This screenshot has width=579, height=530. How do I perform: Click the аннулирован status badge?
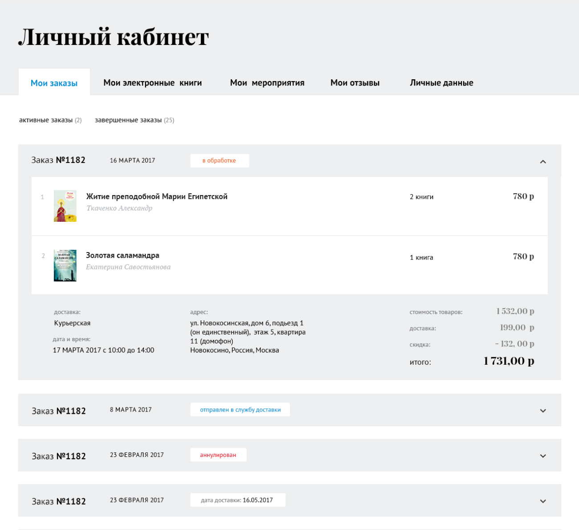[x=218, y=455]
